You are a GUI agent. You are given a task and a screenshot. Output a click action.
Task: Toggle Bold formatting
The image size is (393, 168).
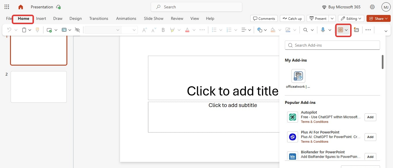point(163,30)
